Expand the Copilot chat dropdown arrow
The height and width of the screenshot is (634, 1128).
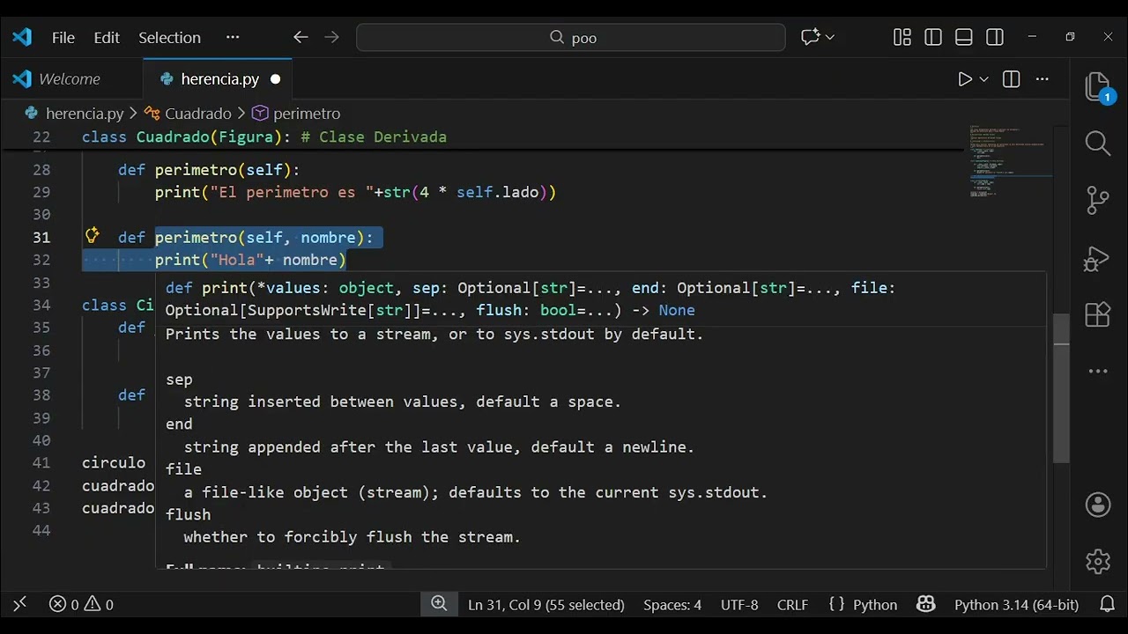(830, 37)
